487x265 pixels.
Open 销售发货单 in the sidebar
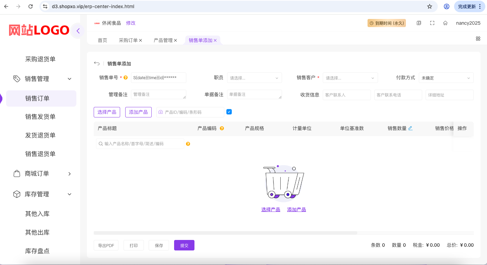[x=40, y=117]
